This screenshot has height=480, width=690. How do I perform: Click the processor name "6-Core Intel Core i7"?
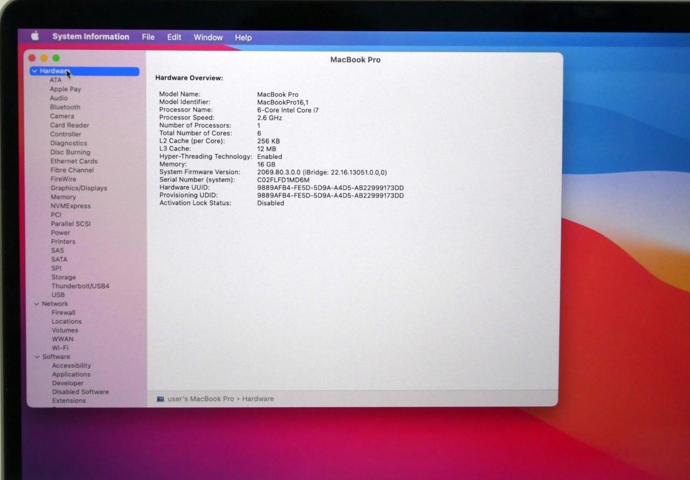point(288,110)
